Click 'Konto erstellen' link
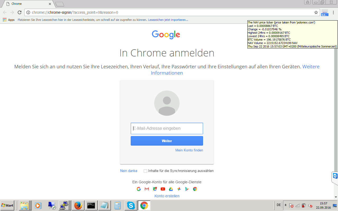The image size is (338, 211). pyautogui.click(x=167, y=196)
